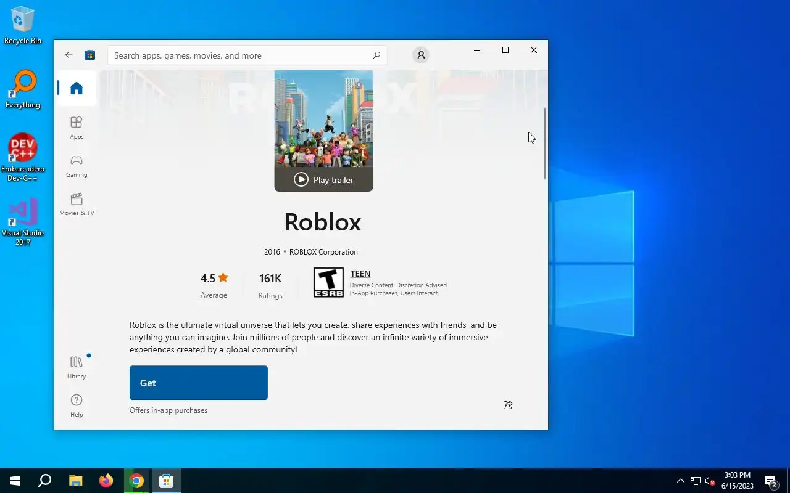Open the clock and date flyout
Viewport: 790px width, 493px height.
point(738,481)
